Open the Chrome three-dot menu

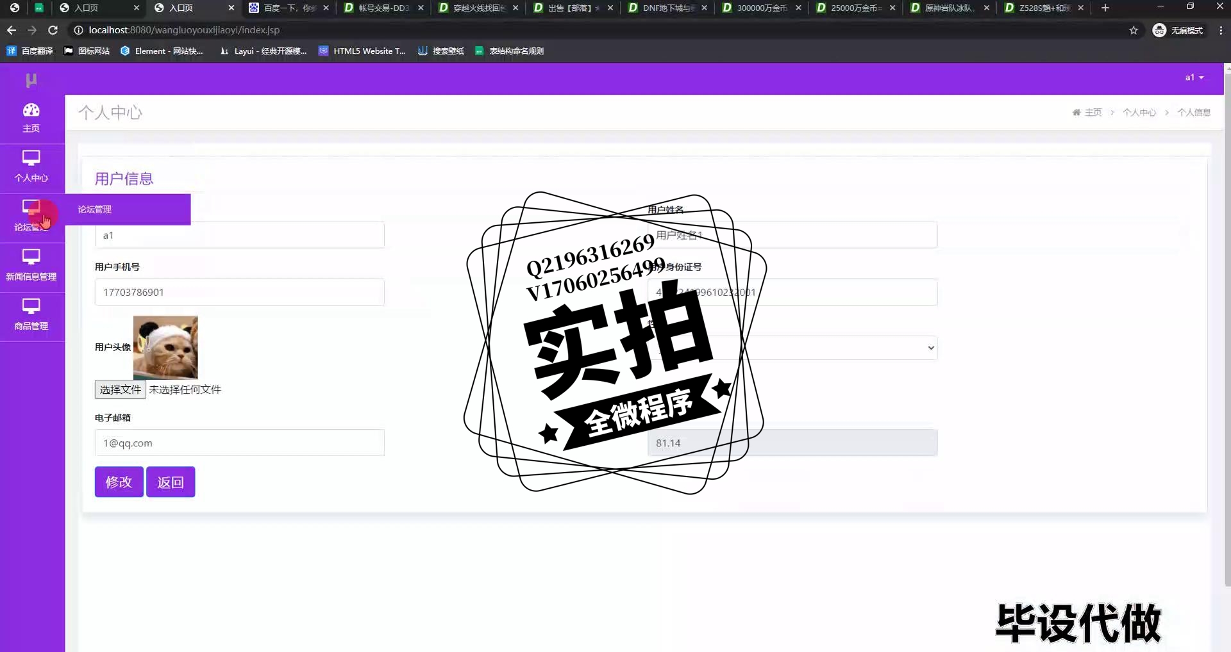pyautogui.click(x=1221, y=30)
